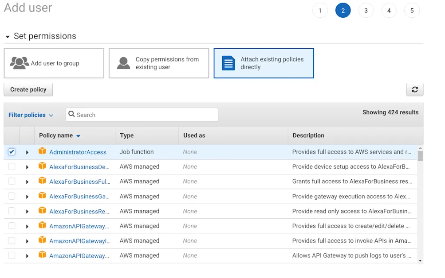Click the Add user to group people icon
Image resolution: width=445 pixels, height=278 pixels.
[x=20, y=63]
